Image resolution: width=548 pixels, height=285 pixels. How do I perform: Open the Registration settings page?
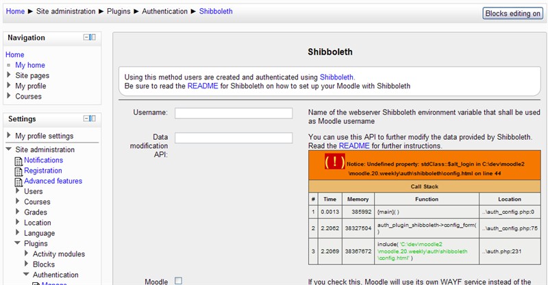(43, 171)
